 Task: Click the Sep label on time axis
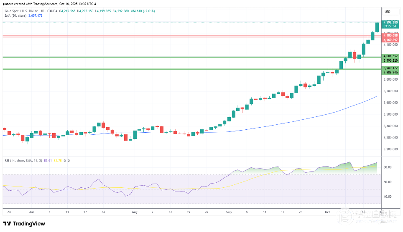click(x=229, y=212)
